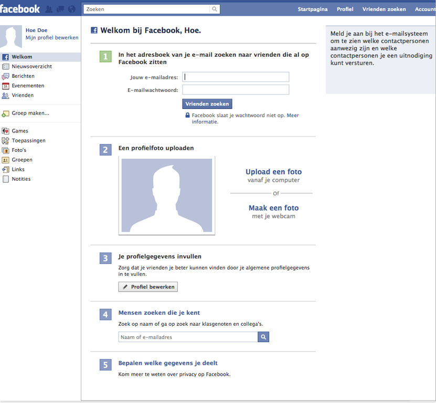
Task: Go to Startpagina in top navigation
Action: 312,9
